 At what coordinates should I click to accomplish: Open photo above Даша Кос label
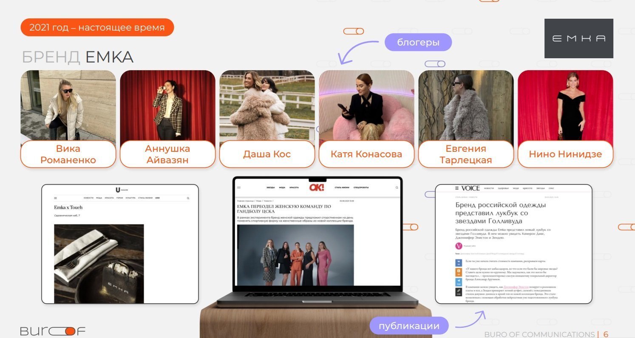click(267, 105)
